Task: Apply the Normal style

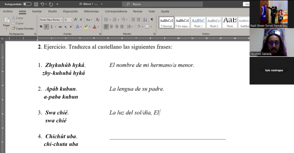Action: tap(166, 23)
